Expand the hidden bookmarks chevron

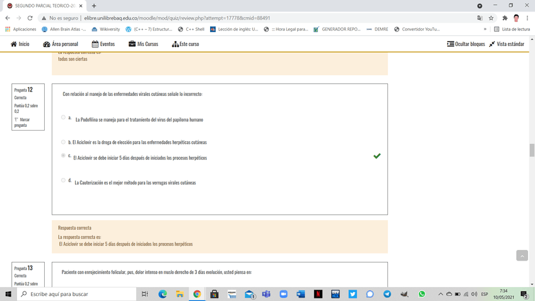pos(485,30)
